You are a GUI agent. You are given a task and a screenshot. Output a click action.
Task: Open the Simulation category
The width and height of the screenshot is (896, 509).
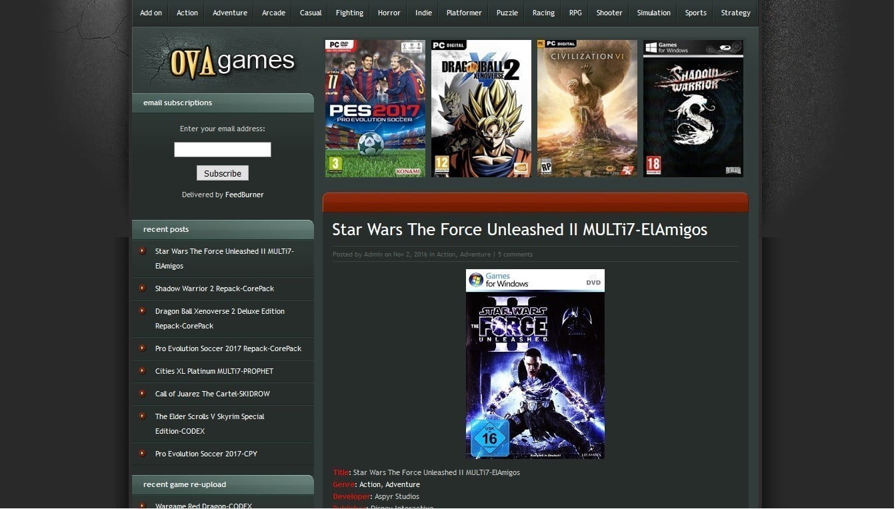click(x=653, y=13)
